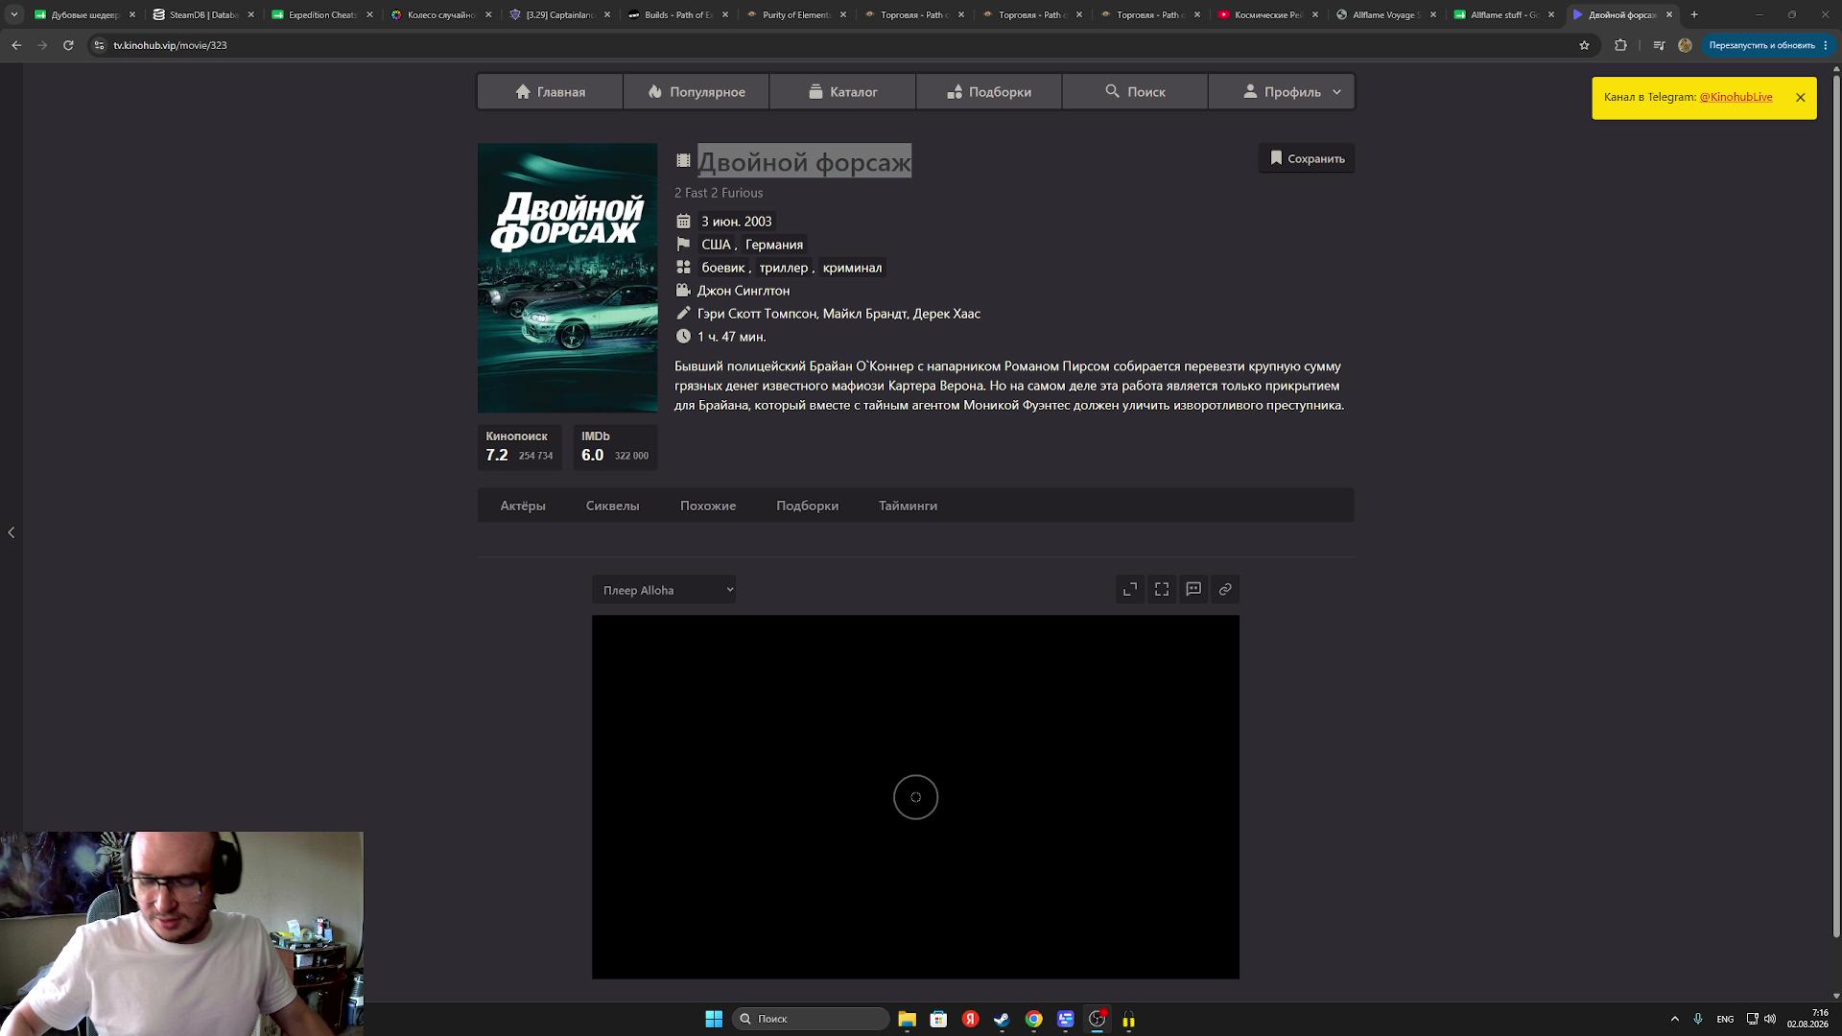Image resolution: width=1842 pixels, height=1036 pixels.
Task: Switch to the Сиквелы tab
Action: click(x=612, y=506)
